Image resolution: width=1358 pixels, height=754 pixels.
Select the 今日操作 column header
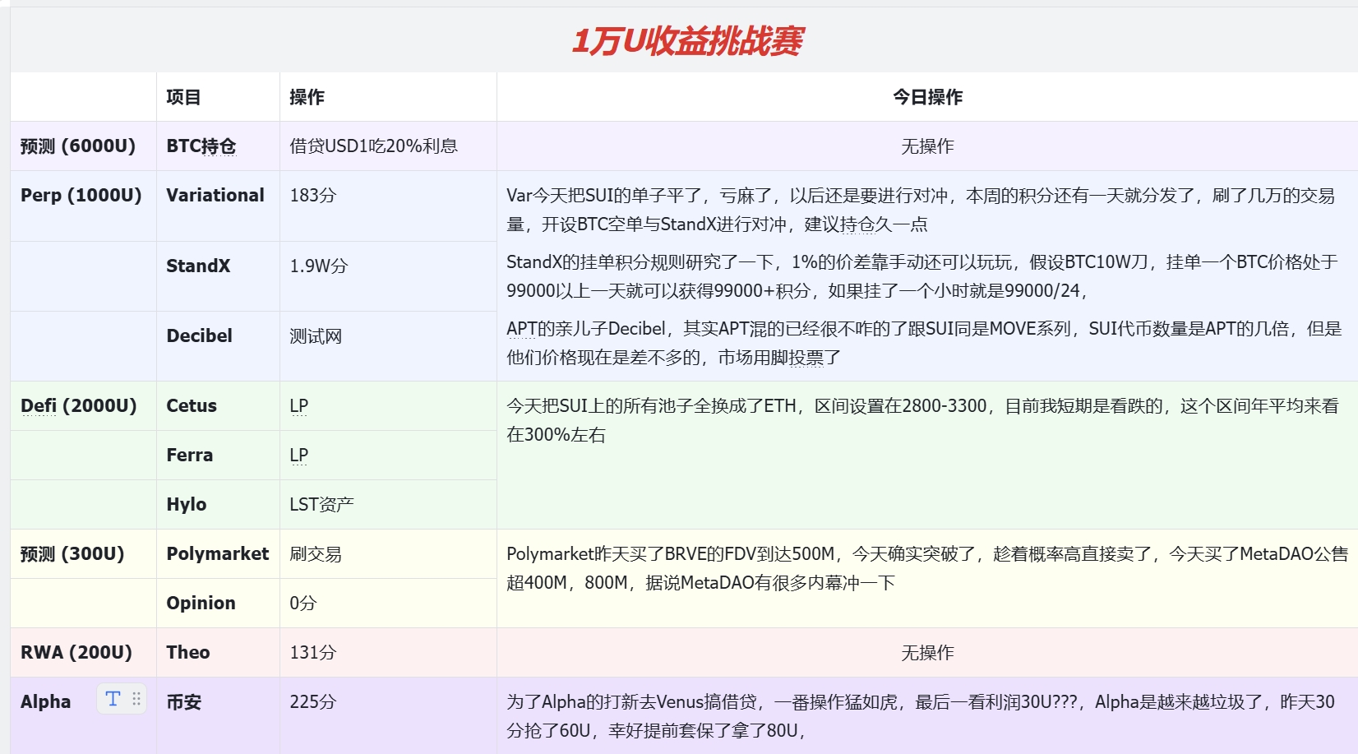pyautogui.click(x=927, y=97)
